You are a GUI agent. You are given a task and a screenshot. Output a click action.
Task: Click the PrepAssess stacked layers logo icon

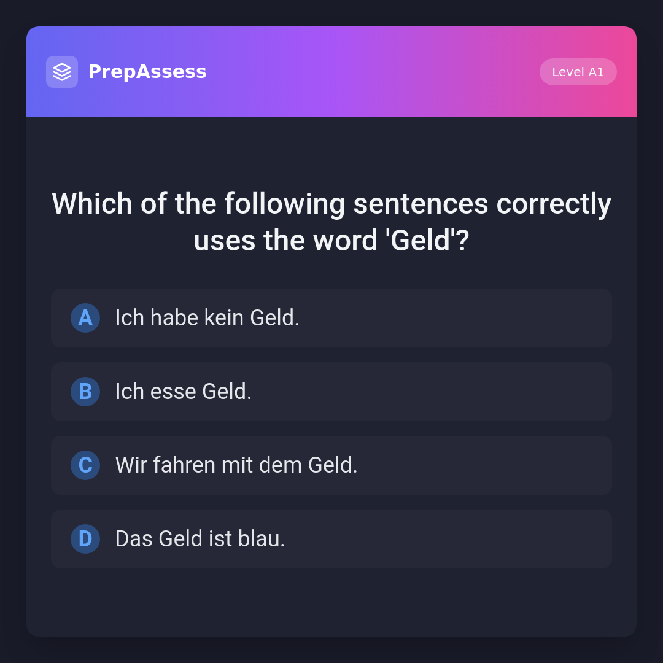pos(62,72)
